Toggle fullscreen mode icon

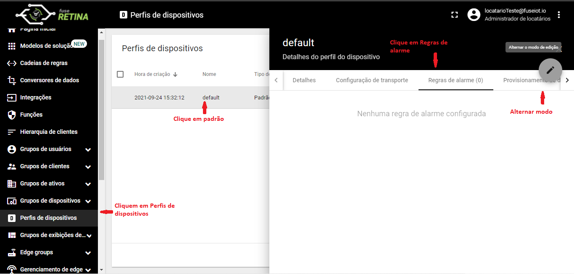pyautogui.click(x=454, y=15)
